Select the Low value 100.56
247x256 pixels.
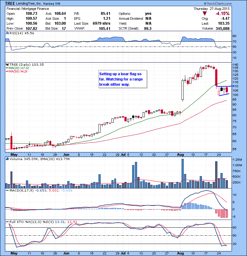(31, 23)
